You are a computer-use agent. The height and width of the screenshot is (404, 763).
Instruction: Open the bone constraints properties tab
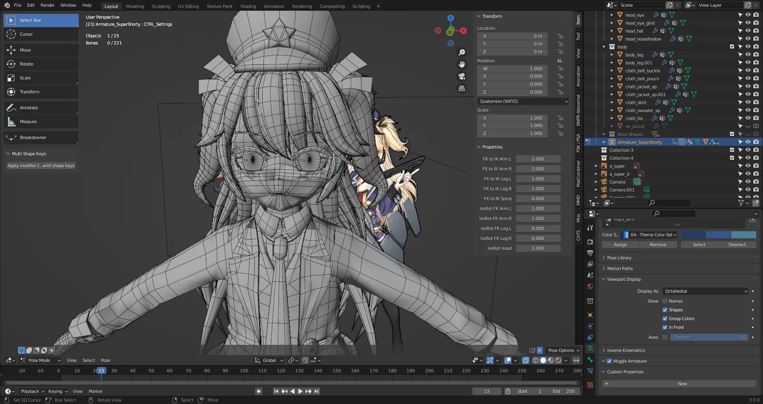590,370
